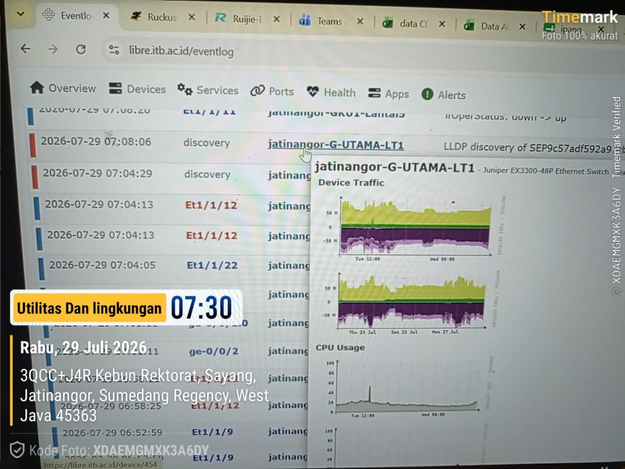
Task: Open the Et1/1/22 port link
Action: click(x=212, y=265)
